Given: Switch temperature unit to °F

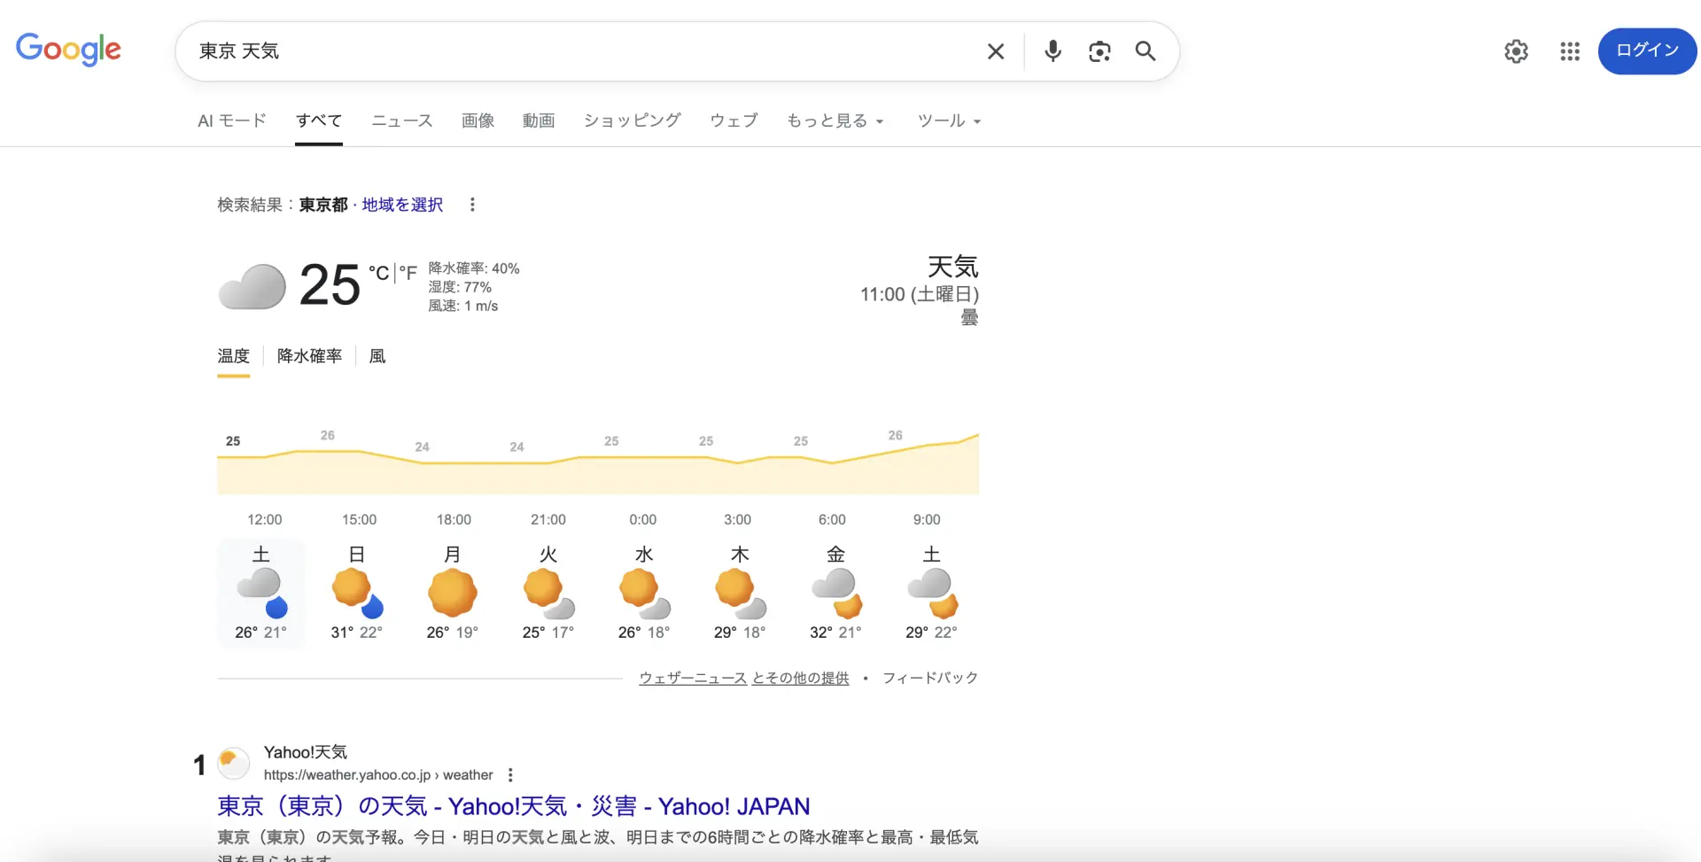Looking at the screenshot, I should (408, 273).
